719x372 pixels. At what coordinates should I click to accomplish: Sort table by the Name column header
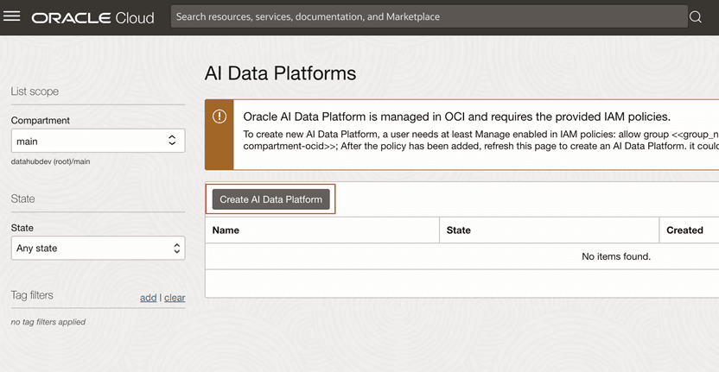point(226,230)
